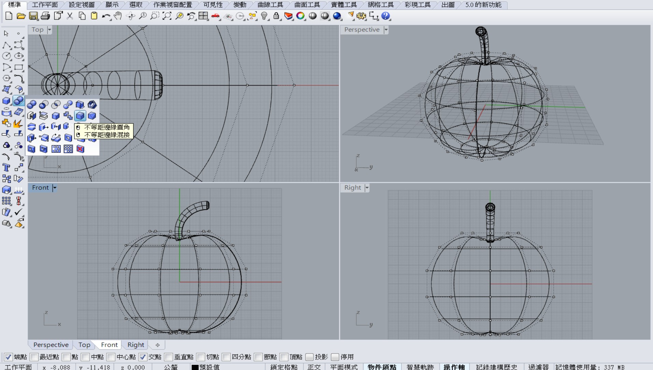The width and height of the screenshot is (653, 370).
Task: Toggle 智慧軌跡 in status bar
Action: click(420, 367)
